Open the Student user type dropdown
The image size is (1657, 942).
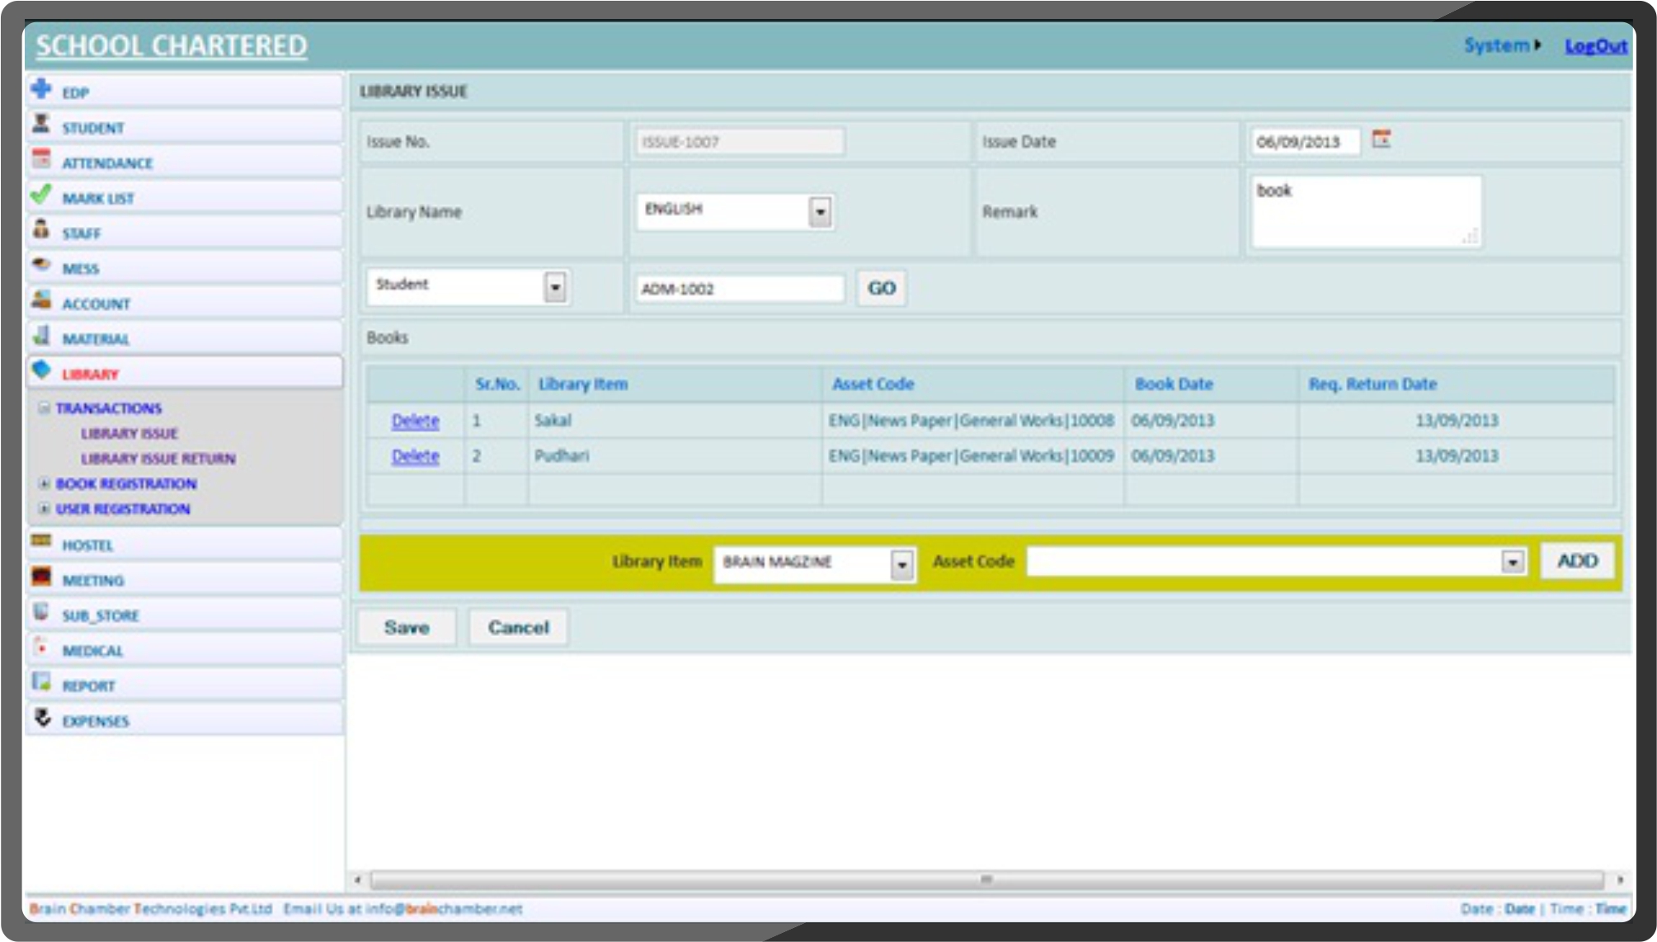(555, 287)
